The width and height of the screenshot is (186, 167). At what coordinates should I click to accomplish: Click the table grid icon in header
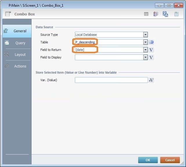click(x=146, y=14)
